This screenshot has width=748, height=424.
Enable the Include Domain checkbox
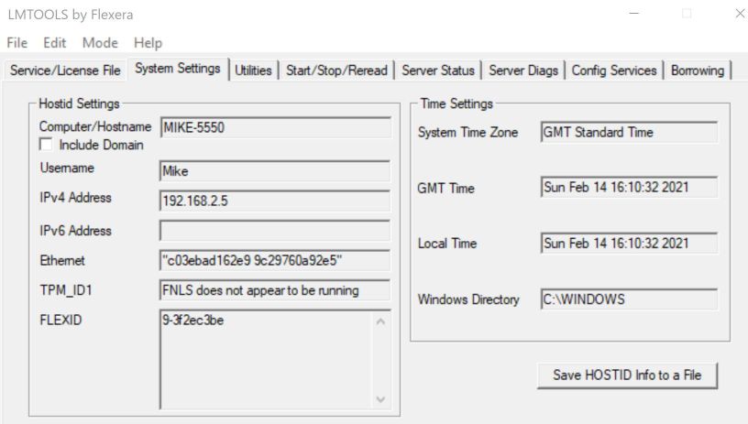pyautogui.click(x=46, y=145)
